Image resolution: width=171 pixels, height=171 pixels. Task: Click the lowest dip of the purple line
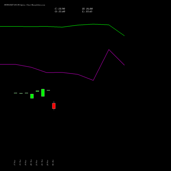click(x=93, y=80)
